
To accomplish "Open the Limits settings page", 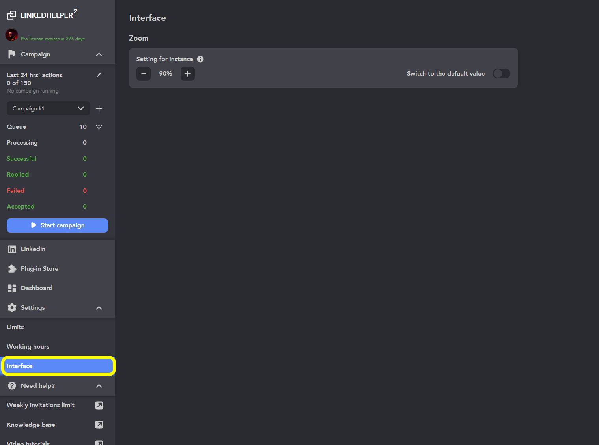I will (x=58, y=327).
